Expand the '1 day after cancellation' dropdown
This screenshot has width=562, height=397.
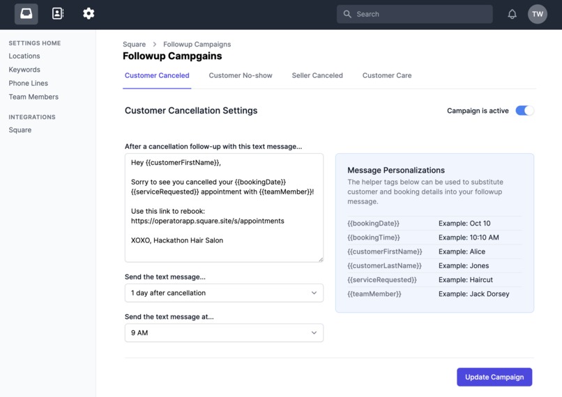pos(224,293)
